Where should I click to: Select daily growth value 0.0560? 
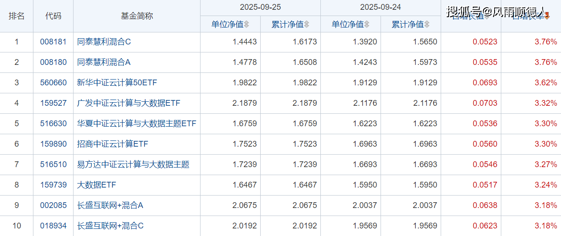[x=485, y=144]
